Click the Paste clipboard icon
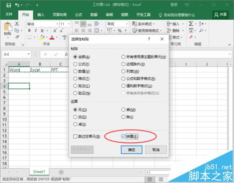234x183 pixels. [x=7, y=27]
